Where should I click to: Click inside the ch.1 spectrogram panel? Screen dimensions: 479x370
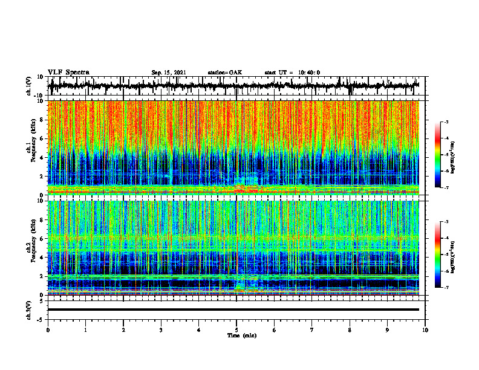tap(233, 148)
